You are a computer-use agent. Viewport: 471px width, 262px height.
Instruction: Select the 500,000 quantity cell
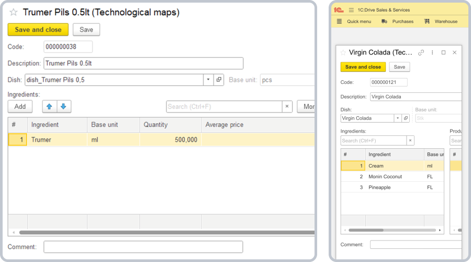170,139
